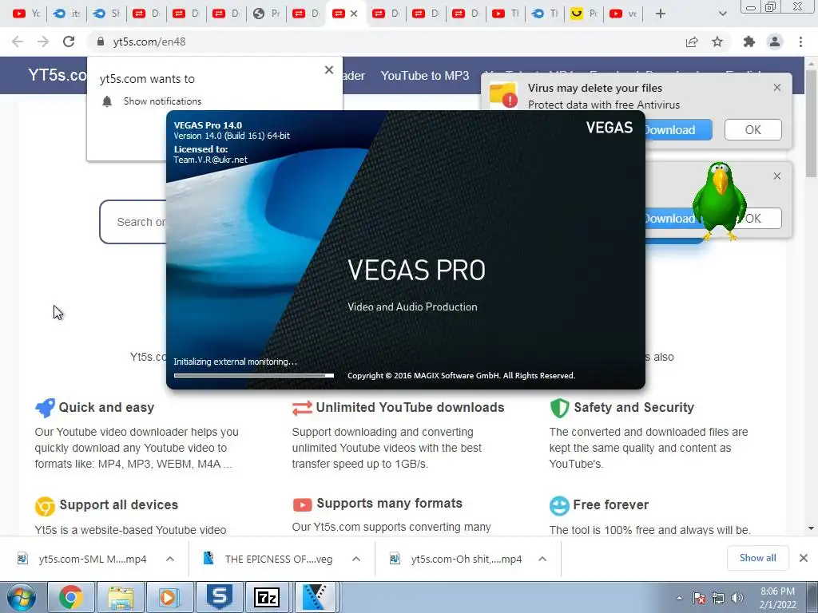Switch to the last YouTube tab 've'
818x613 pixels.
[623, 14]
